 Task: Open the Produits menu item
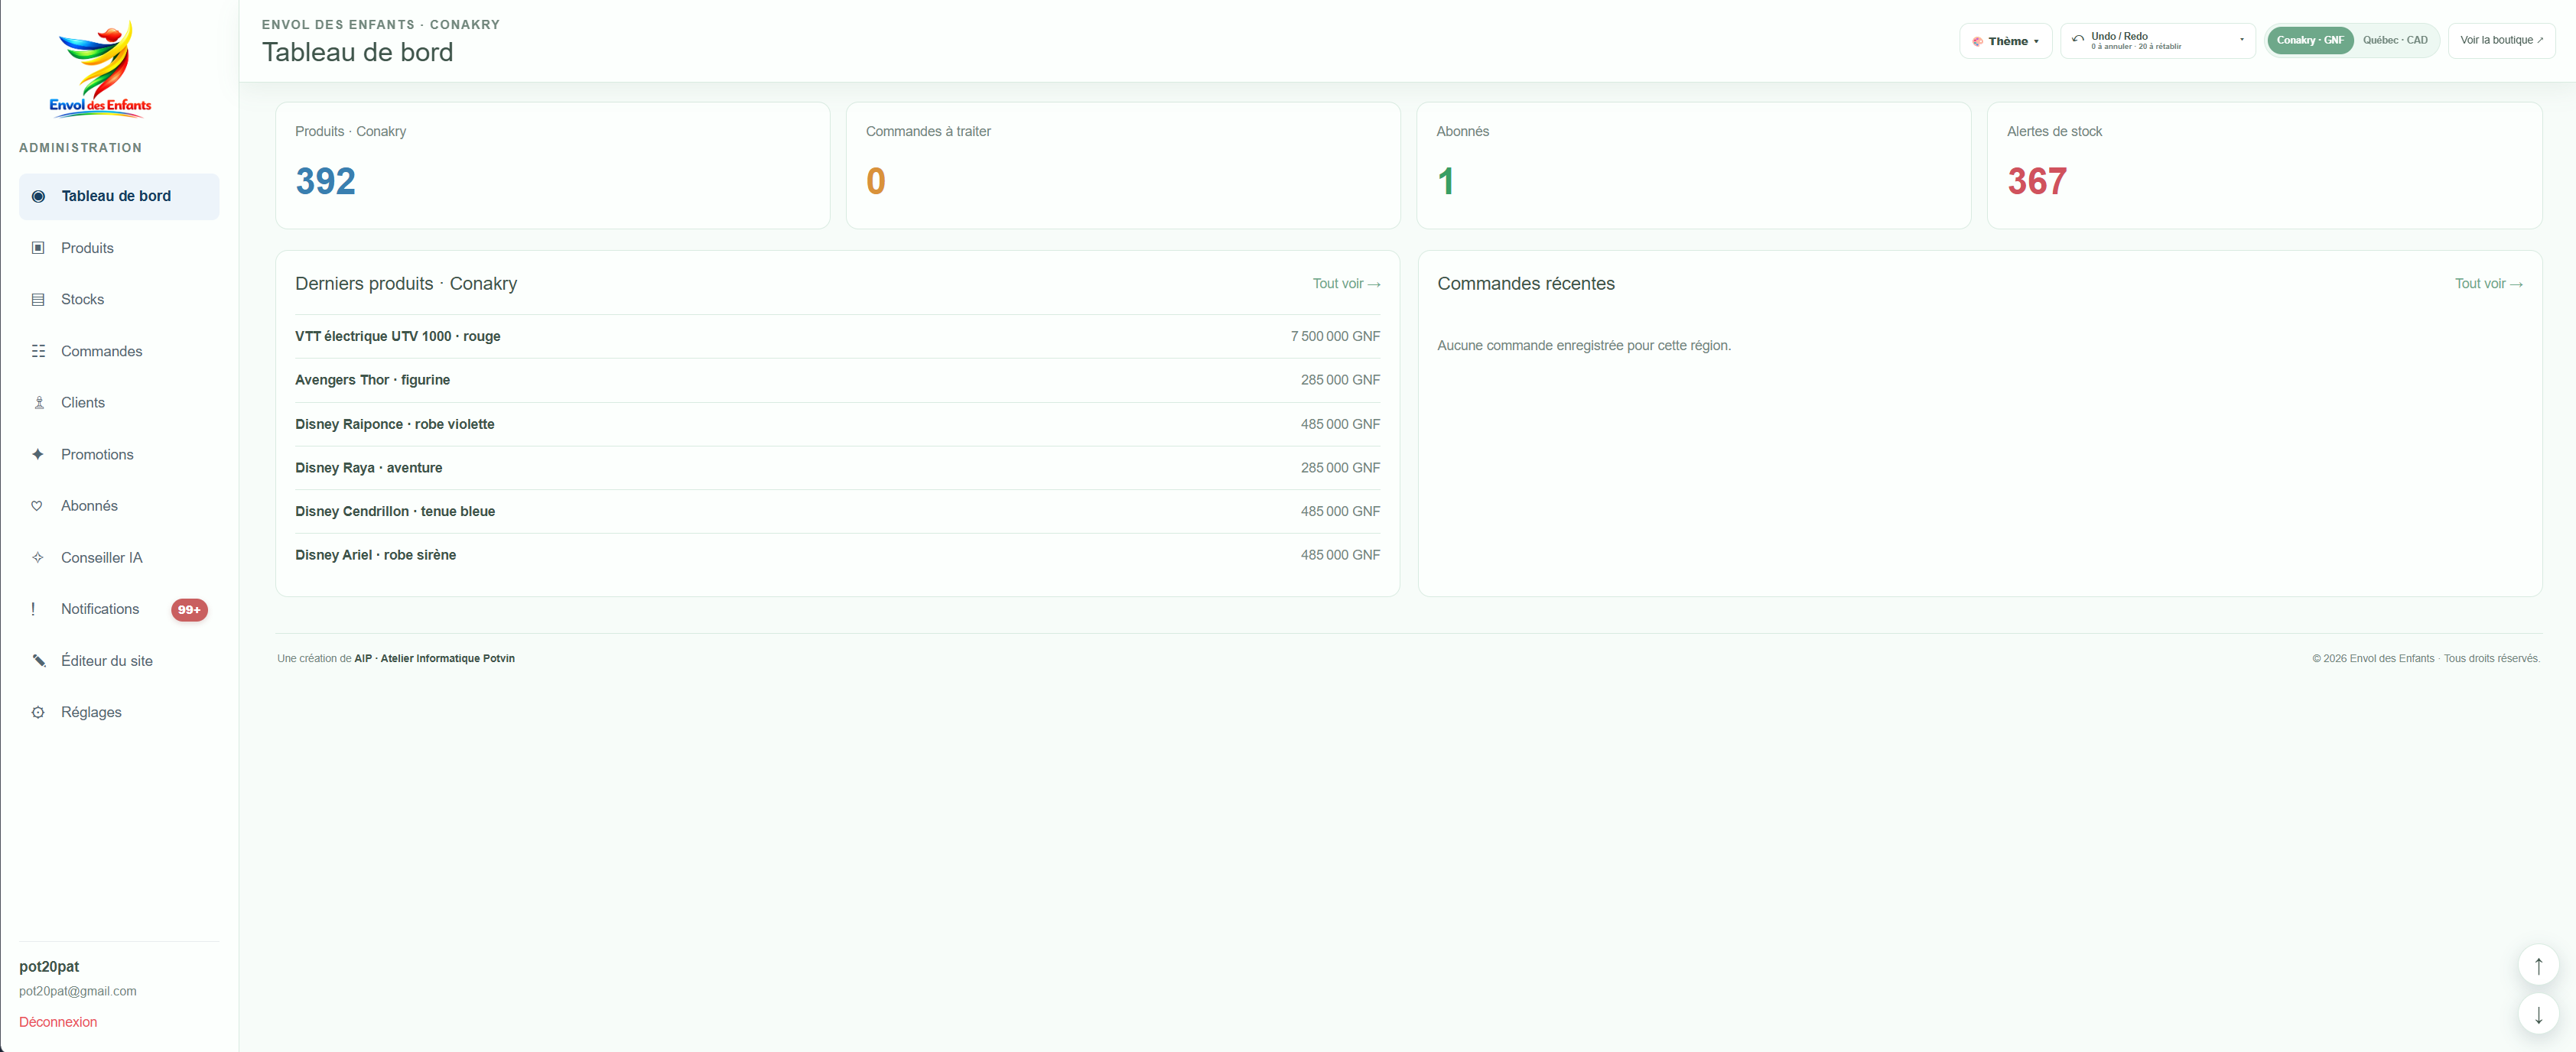coord(119,248)
